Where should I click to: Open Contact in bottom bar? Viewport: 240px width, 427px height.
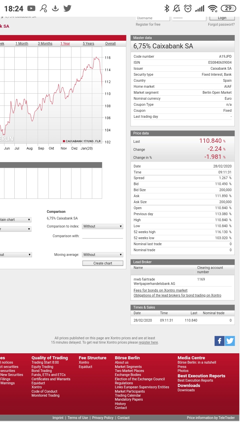tap(123, 418)
